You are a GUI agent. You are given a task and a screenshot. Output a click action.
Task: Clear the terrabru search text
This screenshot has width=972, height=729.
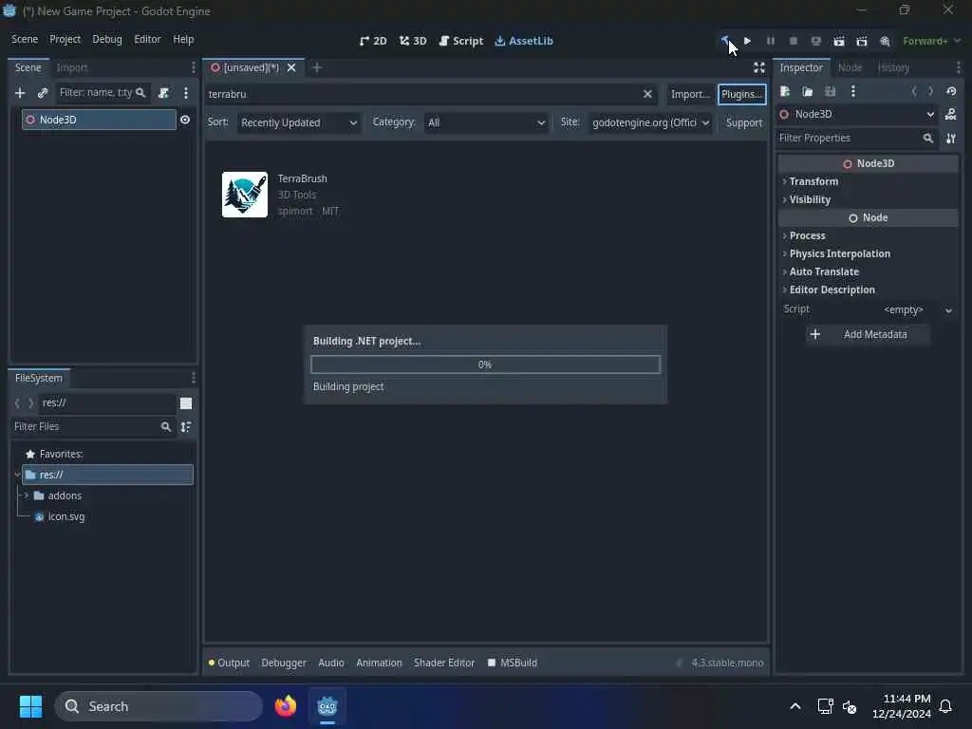click(647, 94)
